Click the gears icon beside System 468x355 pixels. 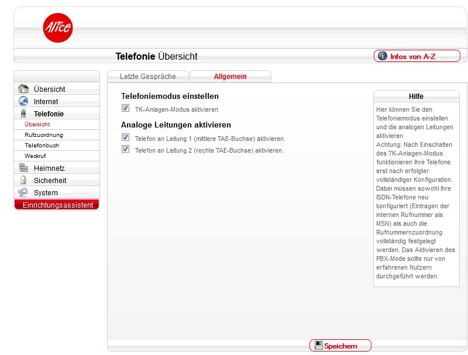point(23,193)
